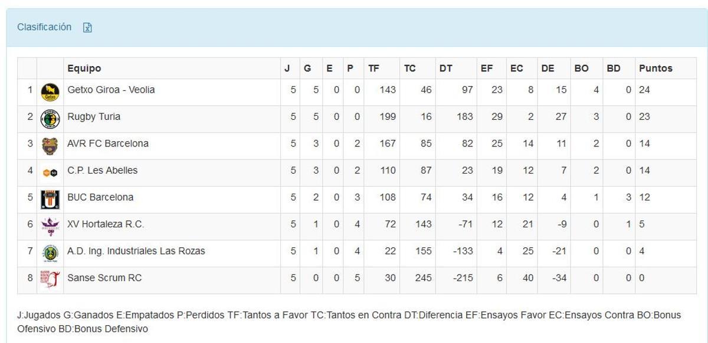The width and height of the screenshot is (708, 343).
Task: Sort by the Puntos column header
Action: coord(656,68)
